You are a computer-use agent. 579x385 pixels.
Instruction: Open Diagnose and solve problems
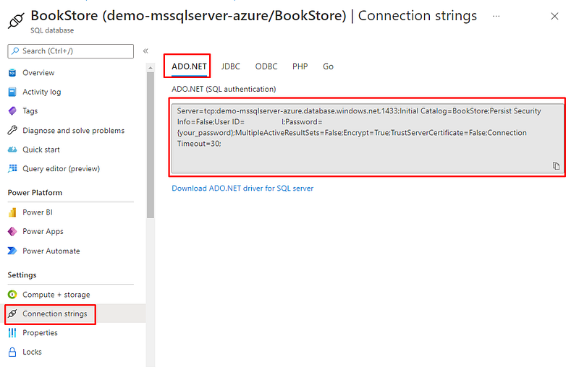(74, 131)
